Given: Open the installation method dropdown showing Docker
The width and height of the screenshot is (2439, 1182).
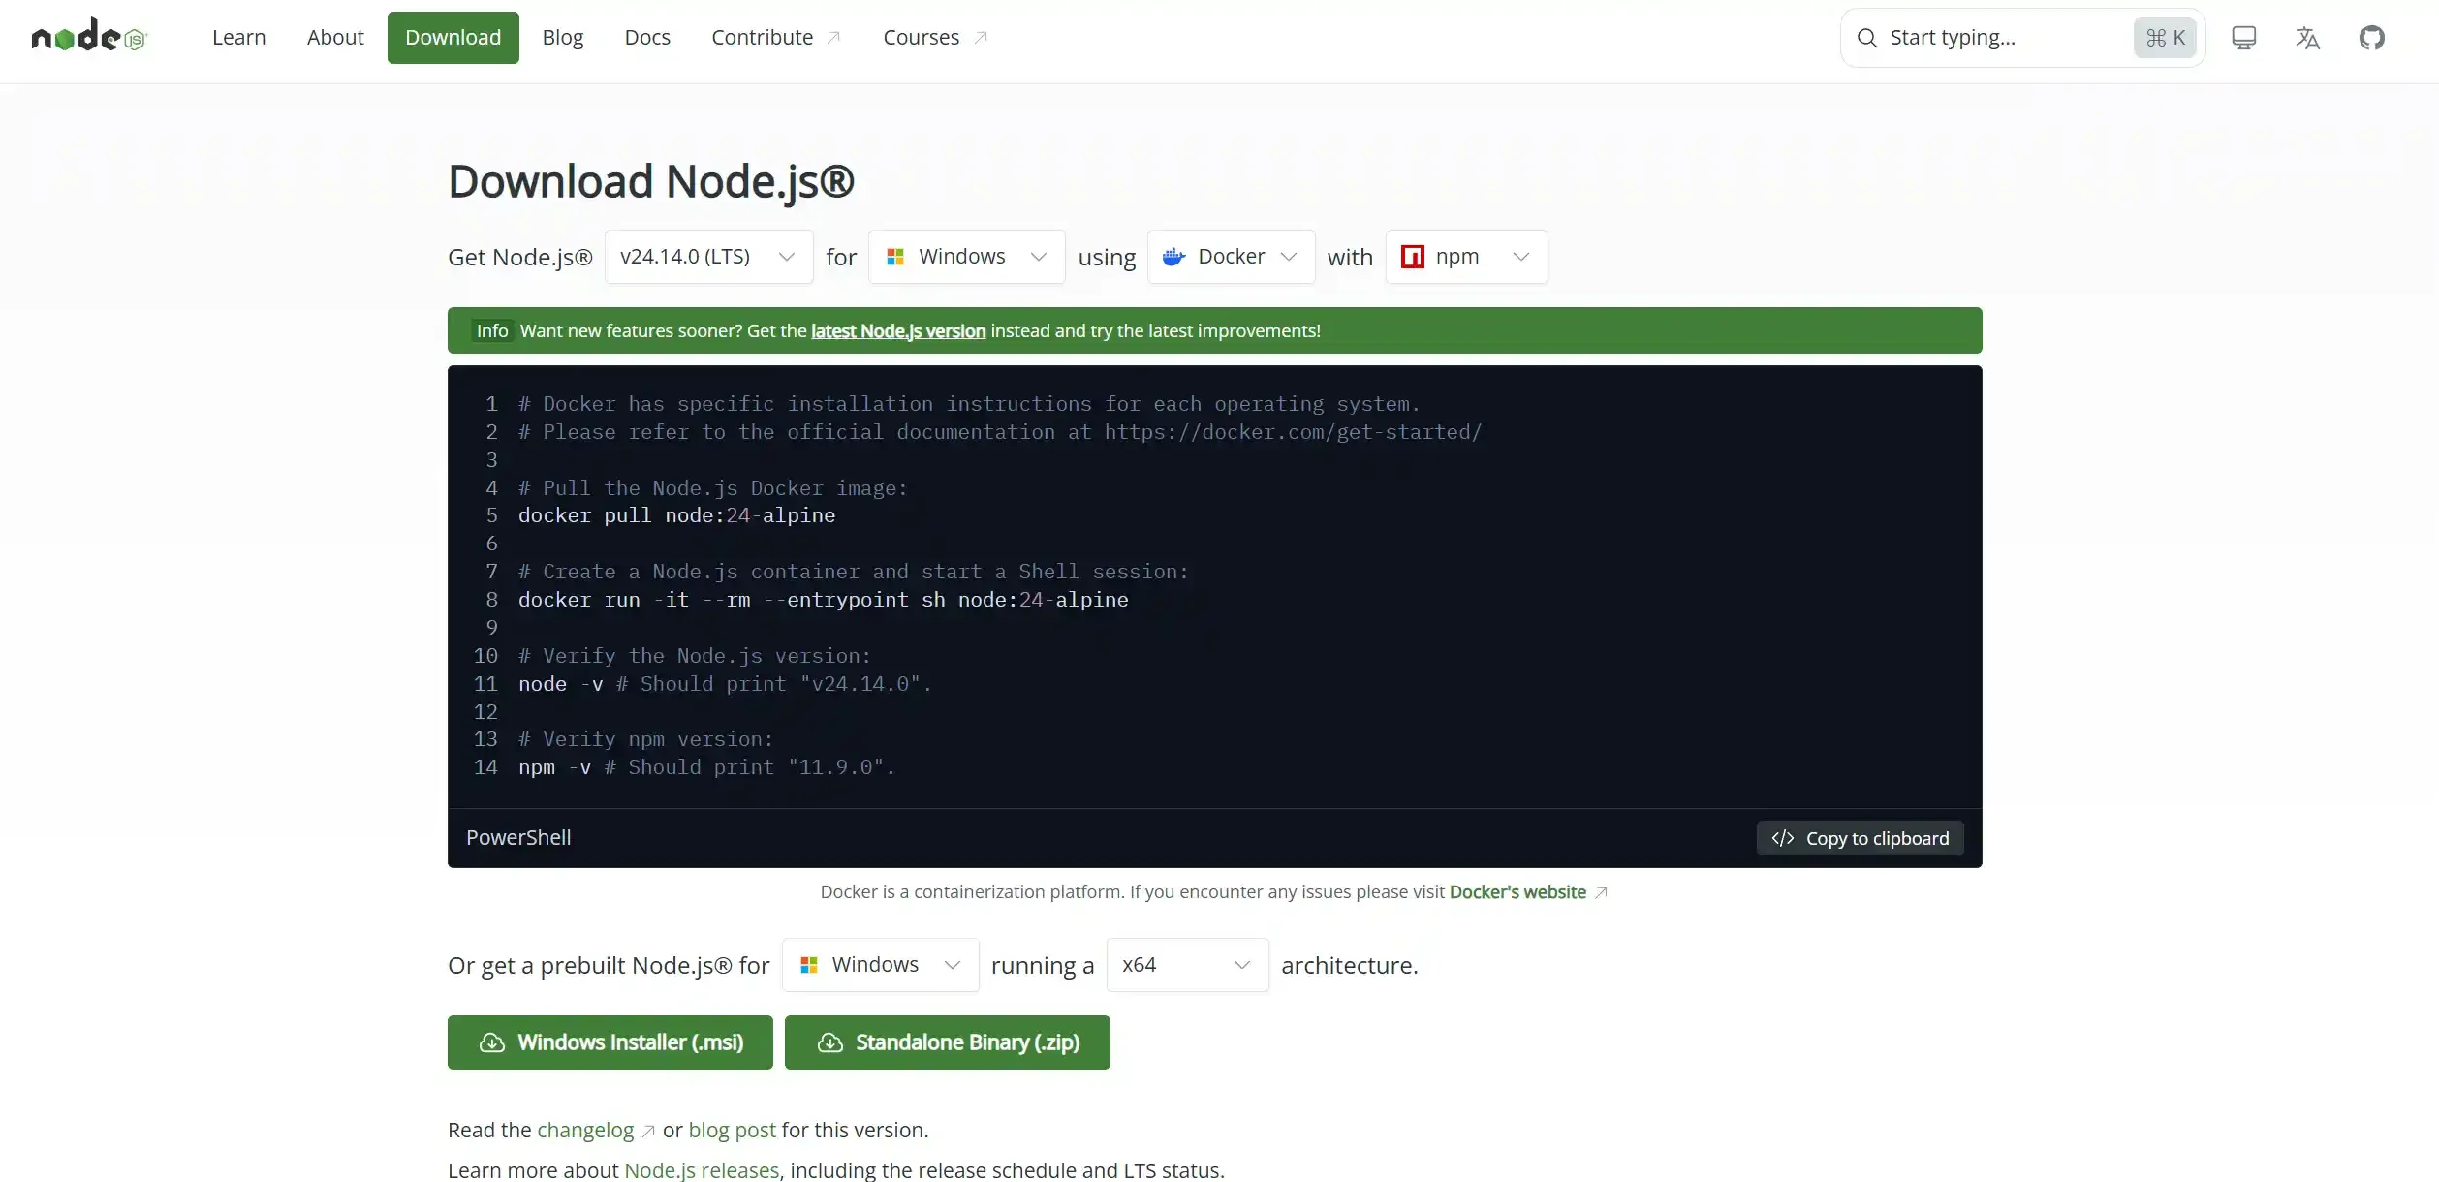Looking at the screenshot, I should pos(1230,256).
